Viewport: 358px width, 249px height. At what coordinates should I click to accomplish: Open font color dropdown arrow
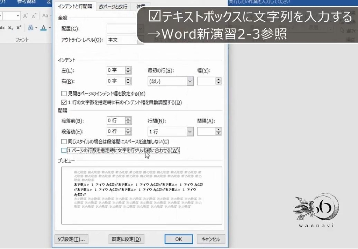point(50,28)
